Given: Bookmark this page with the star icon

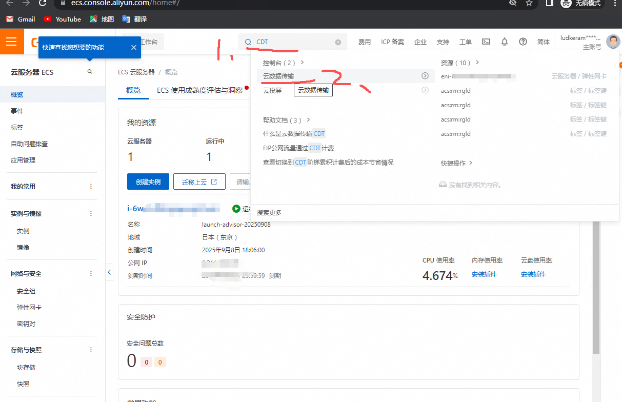Looking at the screenshot, I should [x=529, y=3].
